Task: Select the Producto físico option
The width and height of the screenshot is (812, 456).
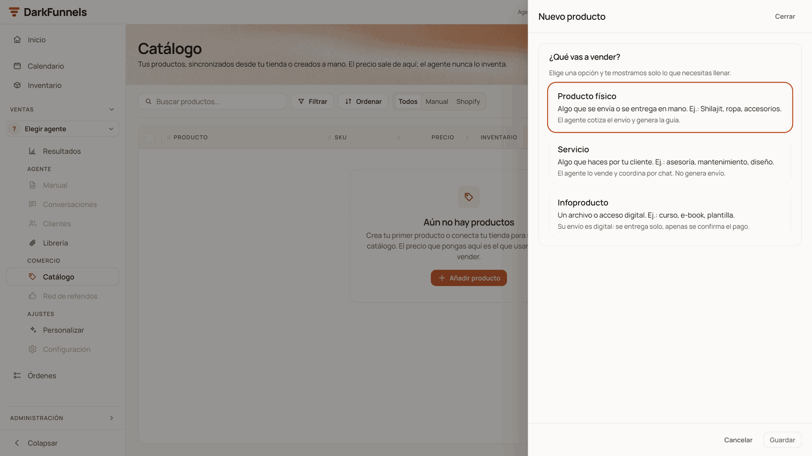Action: click(670, 107)
